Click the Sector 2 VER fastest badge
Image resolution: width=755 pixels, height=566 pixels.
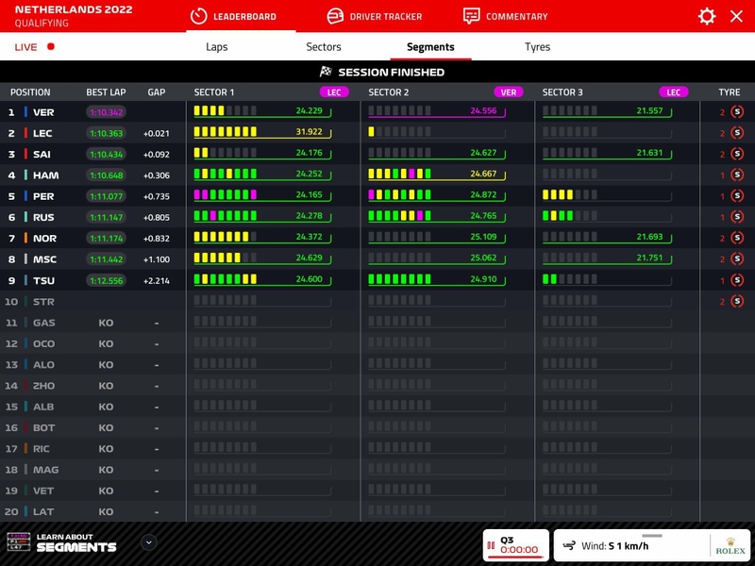[509, 92]
